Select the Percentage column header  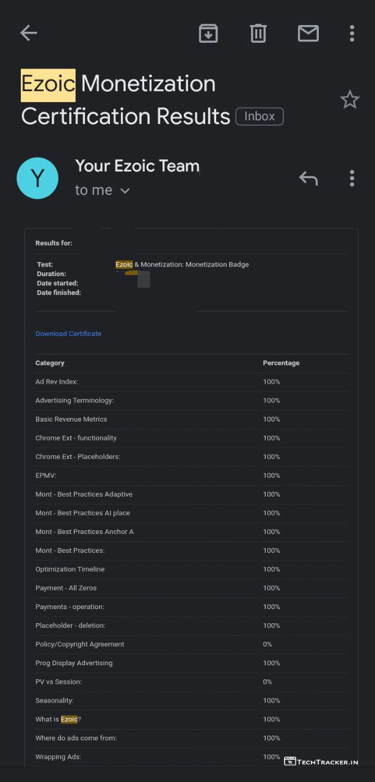281,363
